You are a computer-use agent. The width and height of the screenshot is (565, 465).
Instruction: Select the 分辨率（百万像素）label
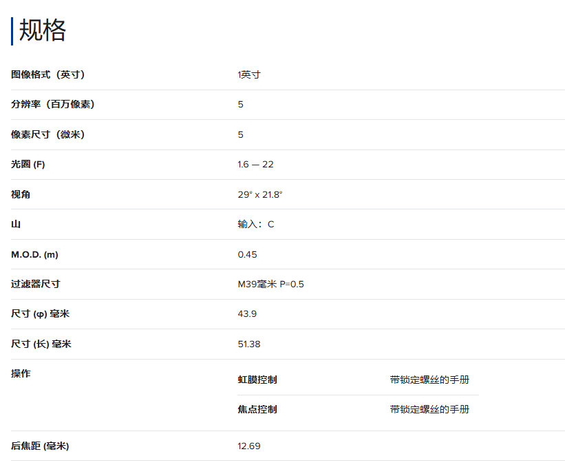point(52,105)
